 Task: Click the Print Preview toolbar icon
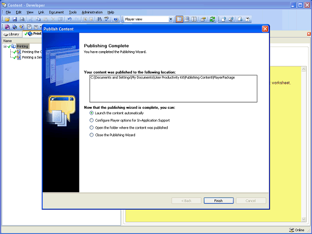(22, 19)
